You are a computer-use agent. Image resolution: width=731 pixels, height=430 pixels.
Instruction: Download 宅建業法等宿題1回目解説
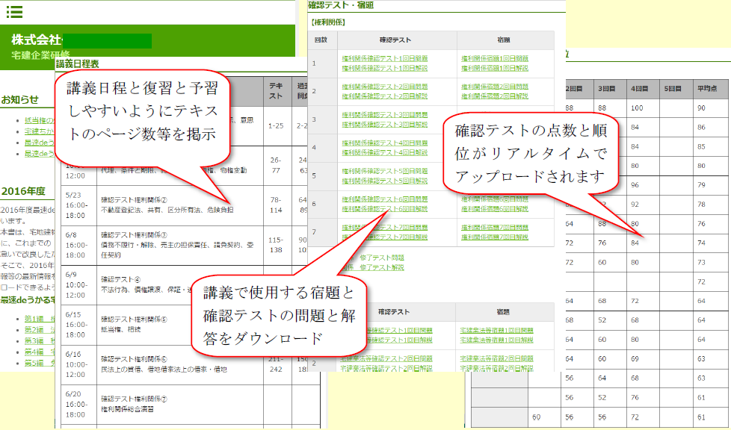tap(495, 340)
